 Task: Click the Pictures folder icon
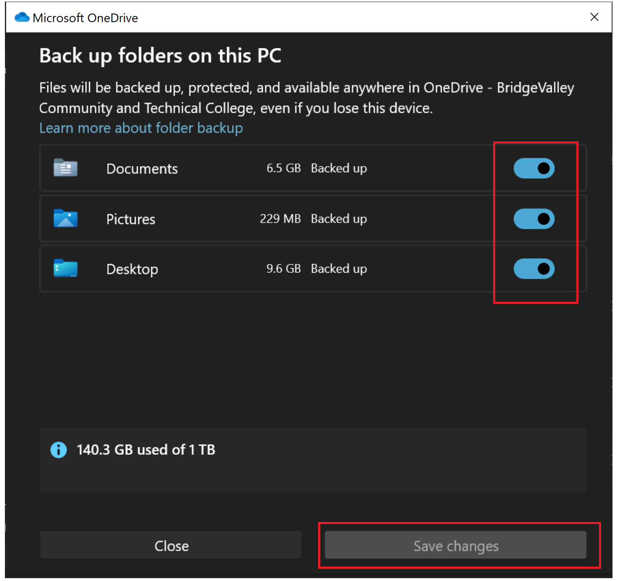click(x=66, y=218)
